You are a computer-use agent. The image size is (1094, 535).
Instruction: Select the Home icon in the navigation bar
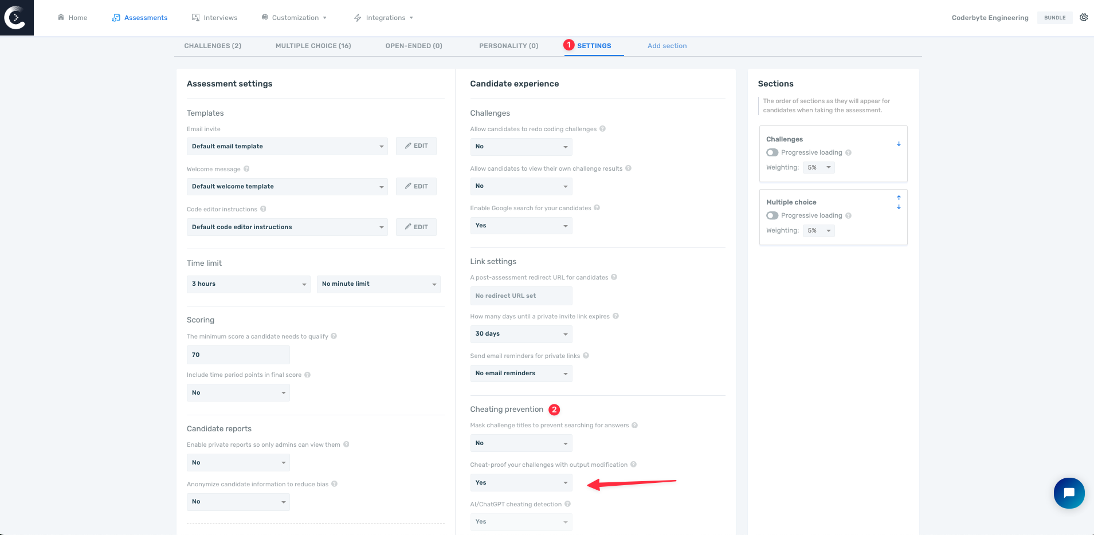61,17
